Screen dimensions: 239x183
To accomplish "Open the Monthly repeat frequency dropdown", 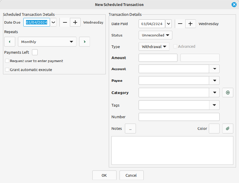I will [x=47, y=41].
